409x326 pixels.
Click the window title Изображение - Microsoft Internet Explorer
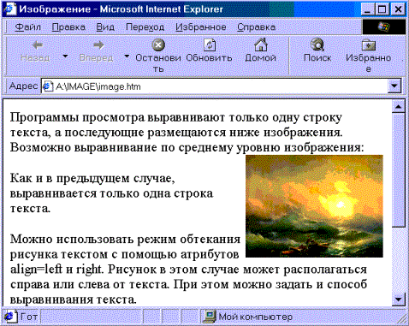[x=121, y=9]
